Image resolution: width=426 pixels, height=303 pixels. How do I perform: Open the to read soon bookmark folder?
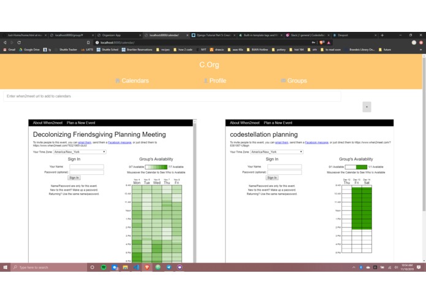[x=330, y=50]
